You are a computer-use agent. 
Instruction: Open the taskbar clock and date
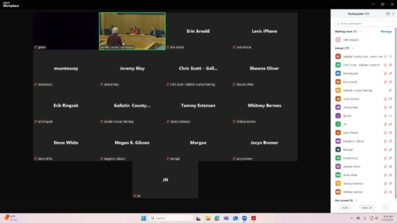tap(388, 218)
